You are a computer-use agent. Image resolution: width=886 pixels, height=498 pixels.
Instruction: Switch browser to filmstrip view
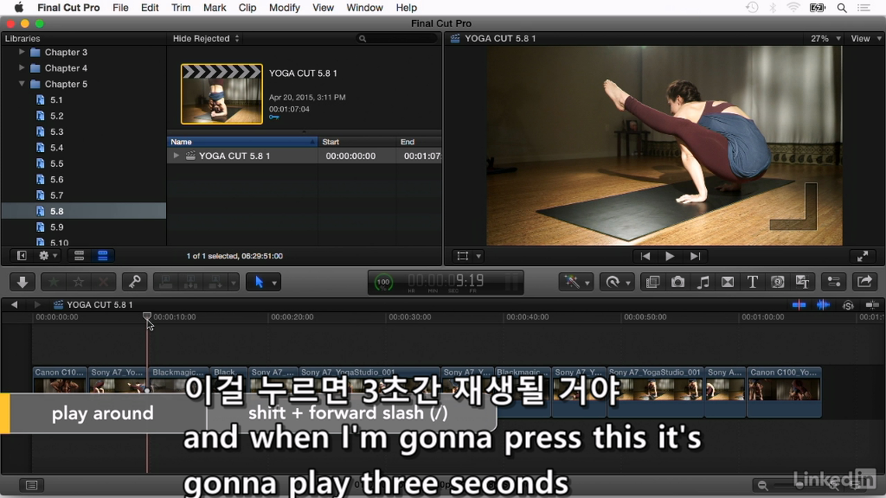[x=79, y=256]
